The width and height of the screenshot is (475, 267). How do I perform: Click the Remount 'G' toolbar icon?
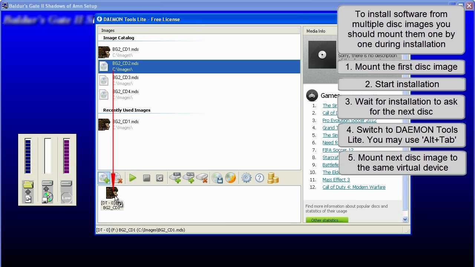[160, 178]
